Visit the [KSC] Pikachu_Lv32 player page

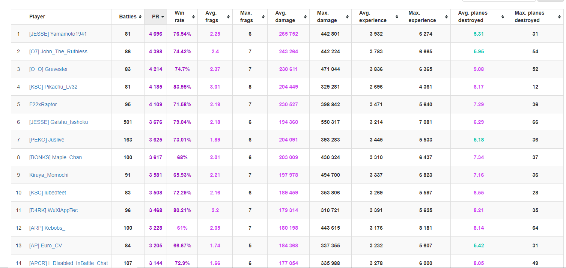coord(53,87)
